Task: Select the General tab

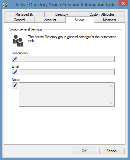Action: click(x=19, y=20)
